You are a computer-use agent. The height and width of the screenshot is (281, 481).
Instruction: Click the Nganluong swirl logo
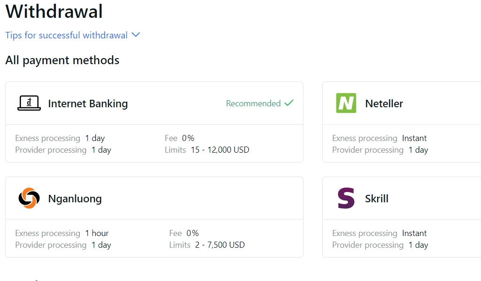click(x=29, y=198)
